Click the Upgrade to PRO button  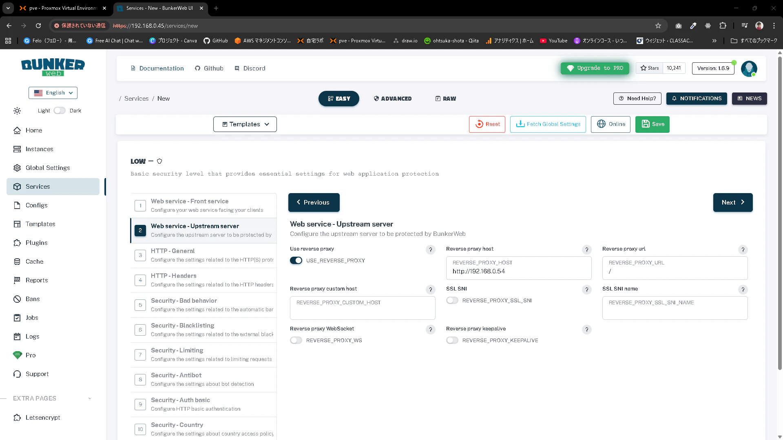click(595, 68)
